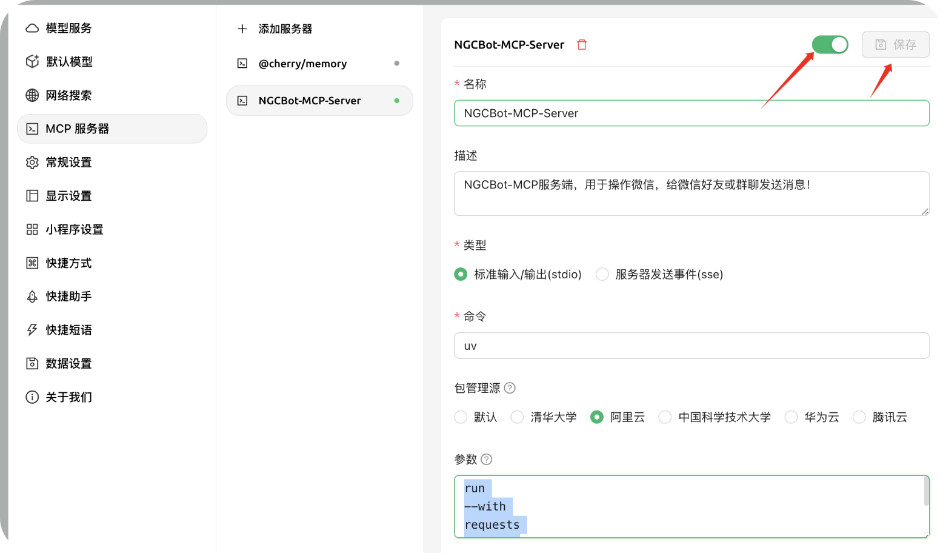Click the 描述 textarea resize handle

click(x=925, y=212)
